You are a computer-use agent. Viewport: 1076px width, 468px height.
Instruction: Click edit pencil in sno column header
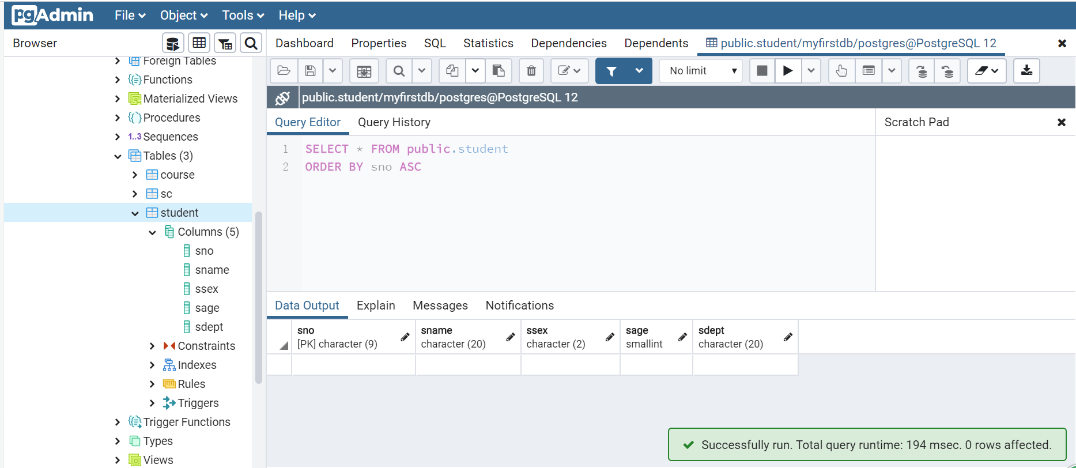(405, 337)
